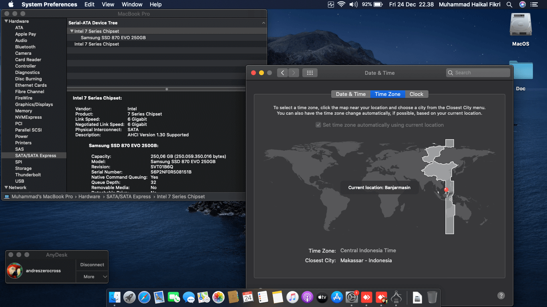Screen dimensions: 547x307
Task: Select Thunderbolt in the hardware list
Action: pyautogui.click(x=28, y=175)
